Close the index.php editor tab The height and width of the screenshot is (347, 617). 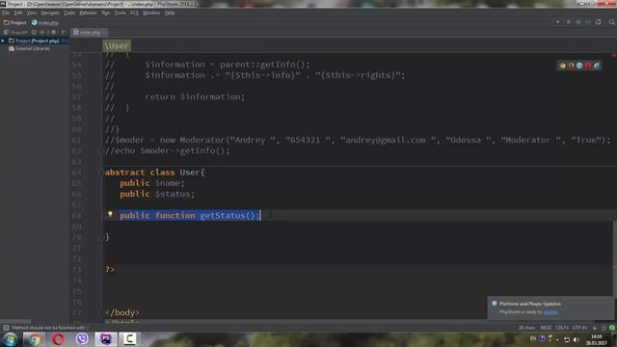pyautogui.click(x=104, y=32)
